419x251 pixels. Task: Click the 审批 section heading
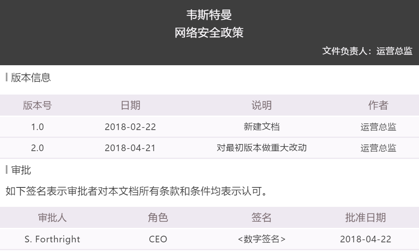tap(25, 170)
